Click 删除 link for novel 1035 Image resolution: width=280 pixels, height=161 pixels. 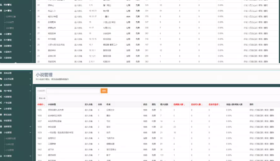272,110
